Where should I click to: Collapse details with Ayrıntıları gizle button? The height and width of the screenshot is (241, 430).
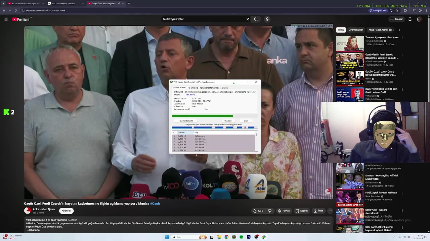tap(185, 121)
